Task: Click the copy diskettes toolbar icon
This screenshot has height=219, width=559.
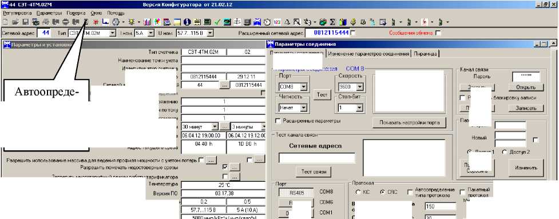Action: (x=35, y=22)
